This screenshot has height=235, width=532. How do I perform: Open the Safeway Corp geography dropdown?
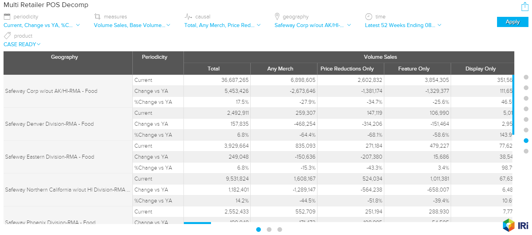[x=313, y=25]
